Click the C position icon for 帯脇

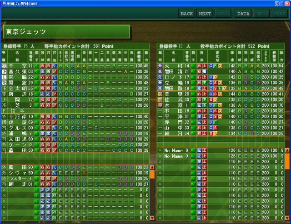tap(4, 77)
